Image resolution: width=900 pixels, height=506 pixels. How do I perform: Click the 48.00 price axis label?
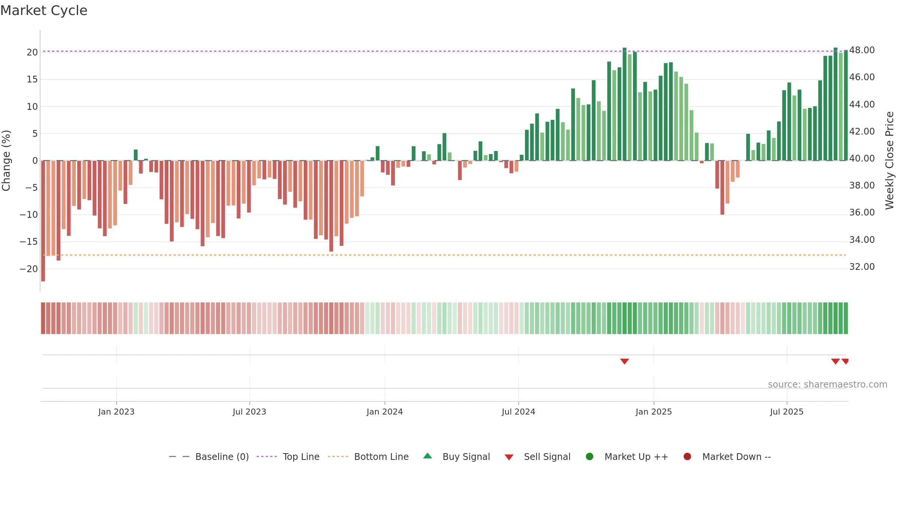(862, 50)
